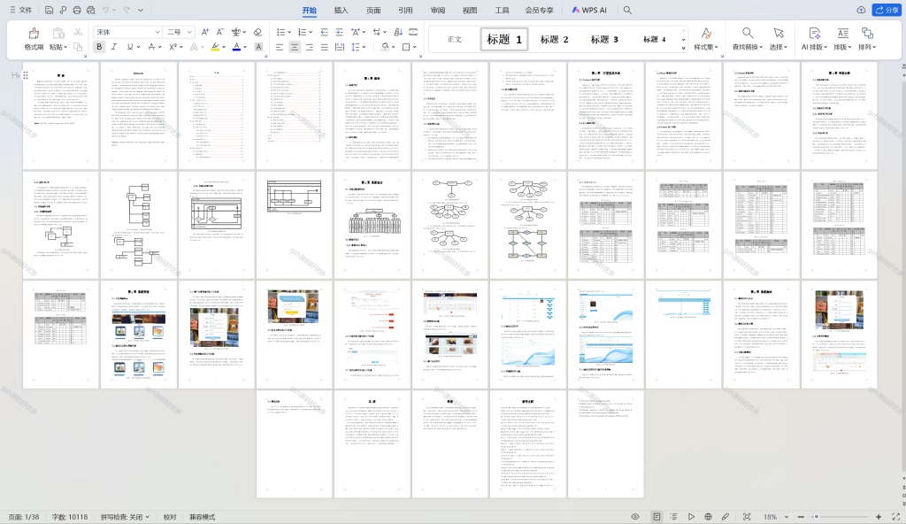Click the Print icon
This screenshot has width=906, height=524.
coord(77,10)
